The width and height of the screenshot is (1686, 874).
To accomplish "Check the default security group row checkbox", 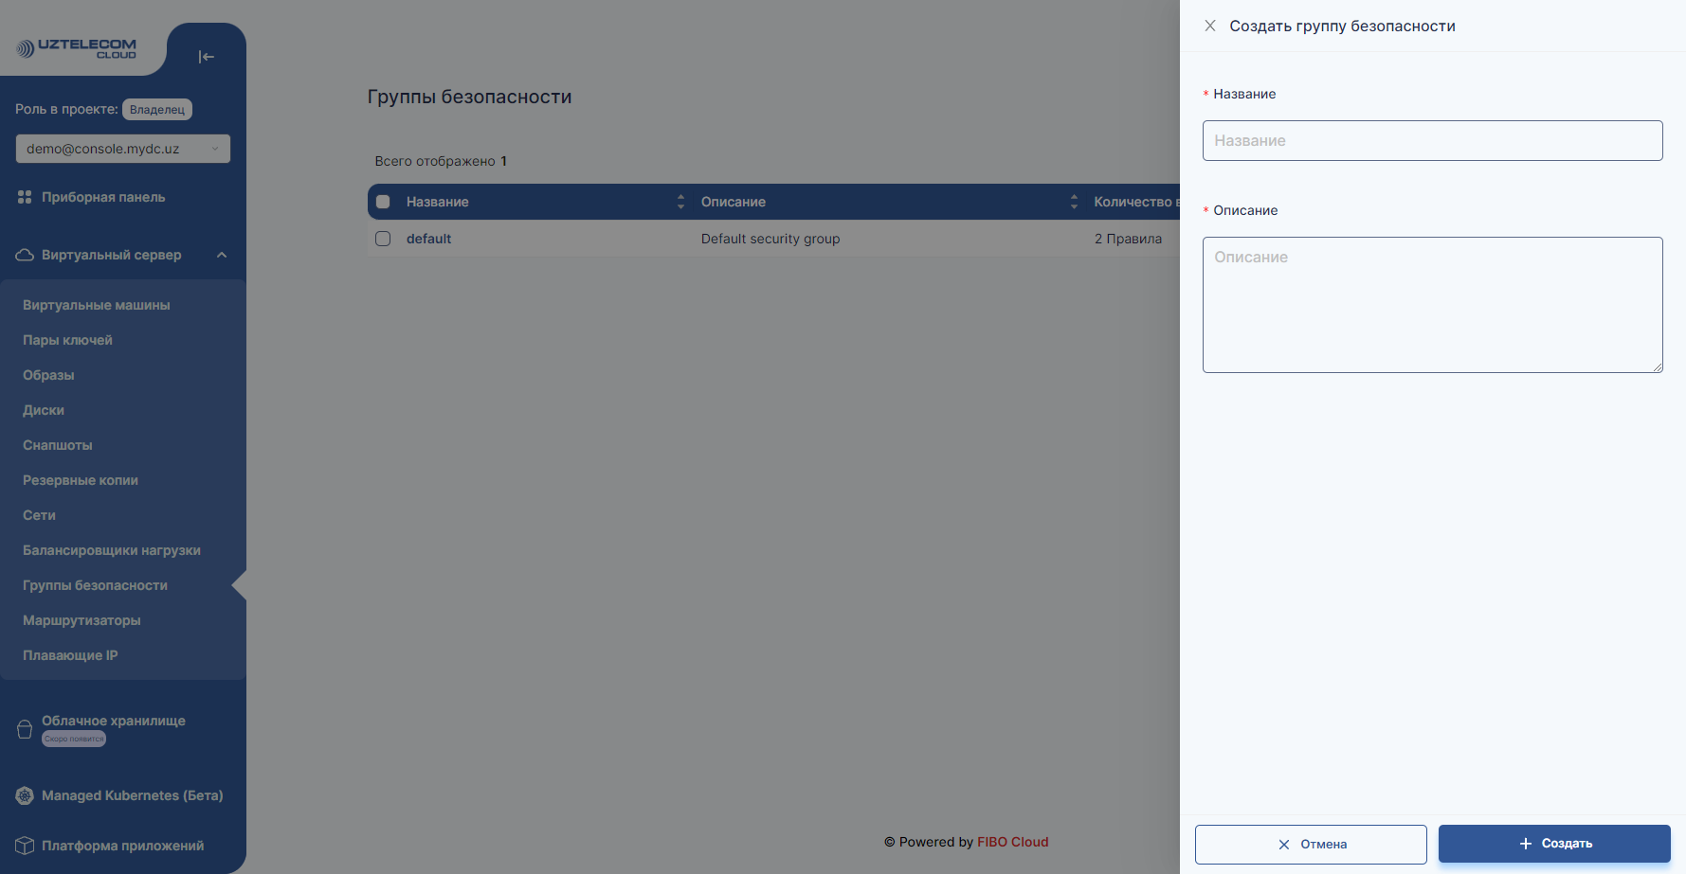I will (x=383, y=239).
